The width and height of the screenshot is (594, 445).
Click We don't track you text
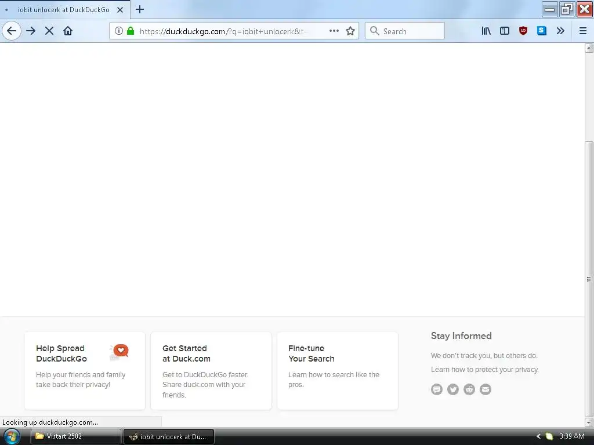point(484,355)
